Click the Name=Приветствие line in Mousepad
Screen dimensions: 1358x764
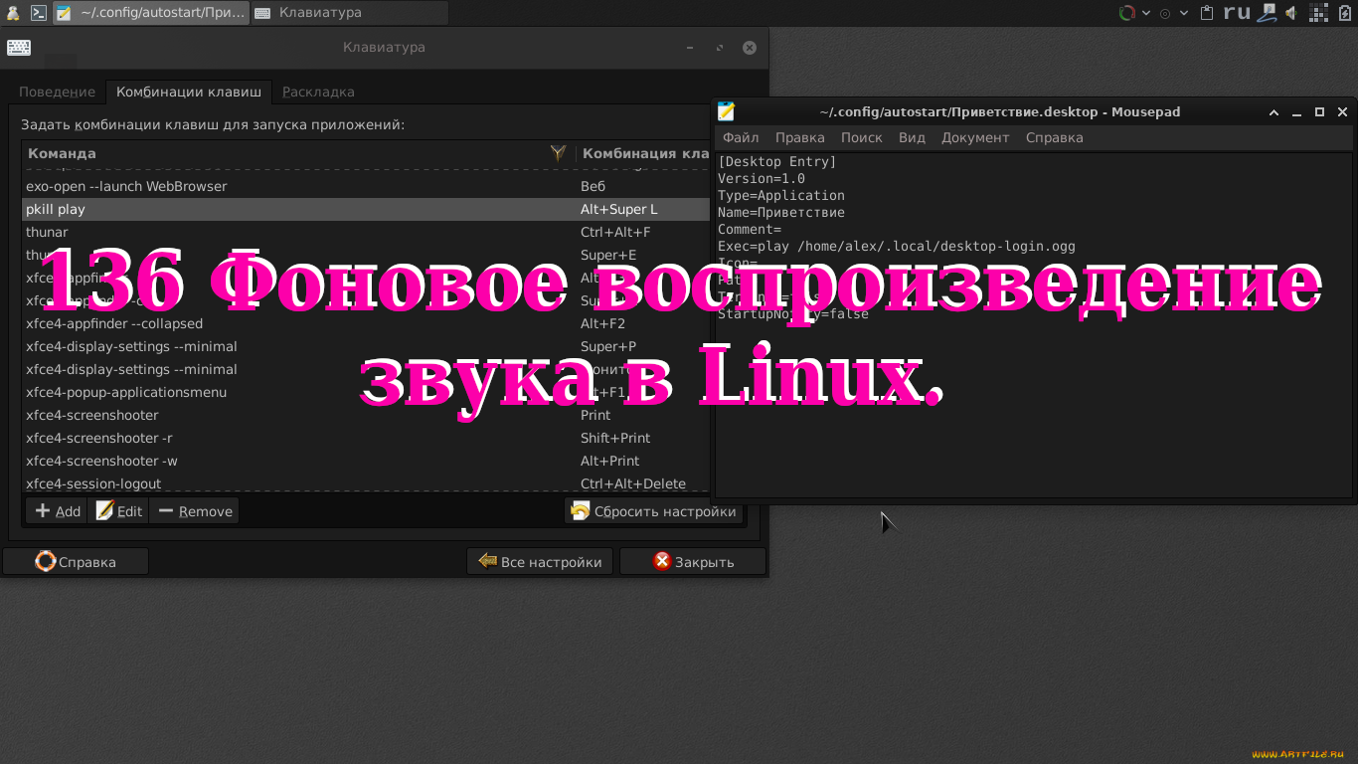point(781,212)
